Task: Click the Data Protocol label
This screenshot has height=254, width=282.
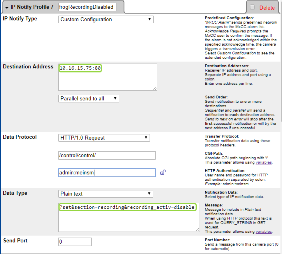Action: coord(20,137)
